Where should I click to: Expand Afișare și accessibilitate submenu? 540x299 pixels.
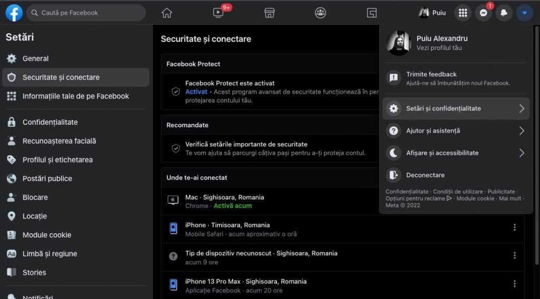[456, 153]
